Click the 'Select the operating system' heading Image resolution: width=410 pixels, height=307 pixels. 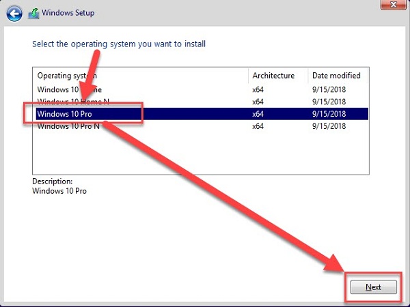119,44
